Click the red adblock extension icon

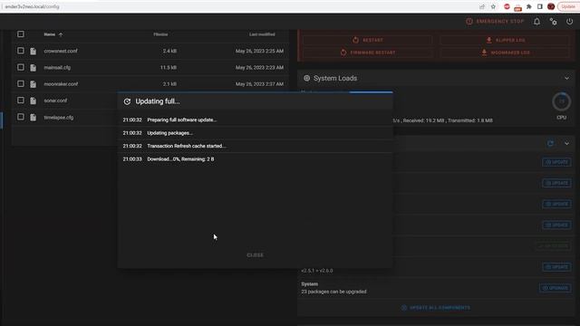click(507, 6)
